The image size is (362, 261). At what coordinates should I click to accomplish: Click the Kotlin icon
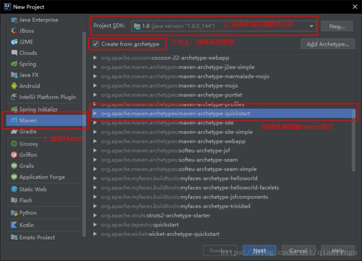pos(14,225)
